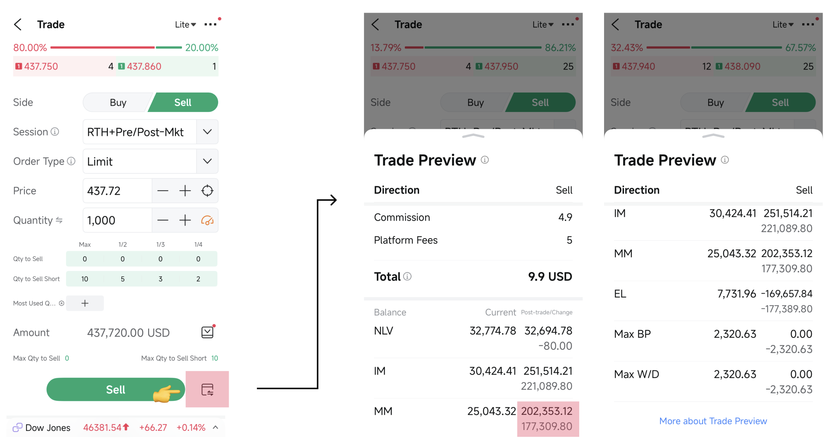829x446 pixels.
Task: Click the Session info icon
Action: [x=55, y=132]
